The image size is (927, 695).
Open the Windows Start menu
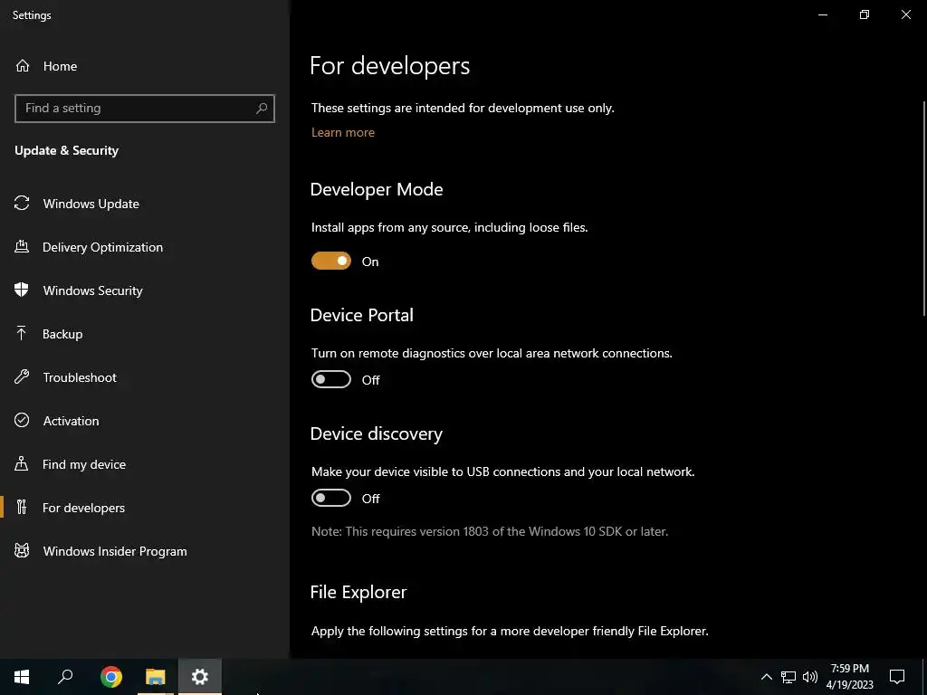coord(22,677)
